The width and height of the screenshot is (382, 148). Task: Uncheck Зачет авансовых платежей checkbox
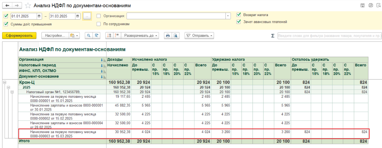239,22
